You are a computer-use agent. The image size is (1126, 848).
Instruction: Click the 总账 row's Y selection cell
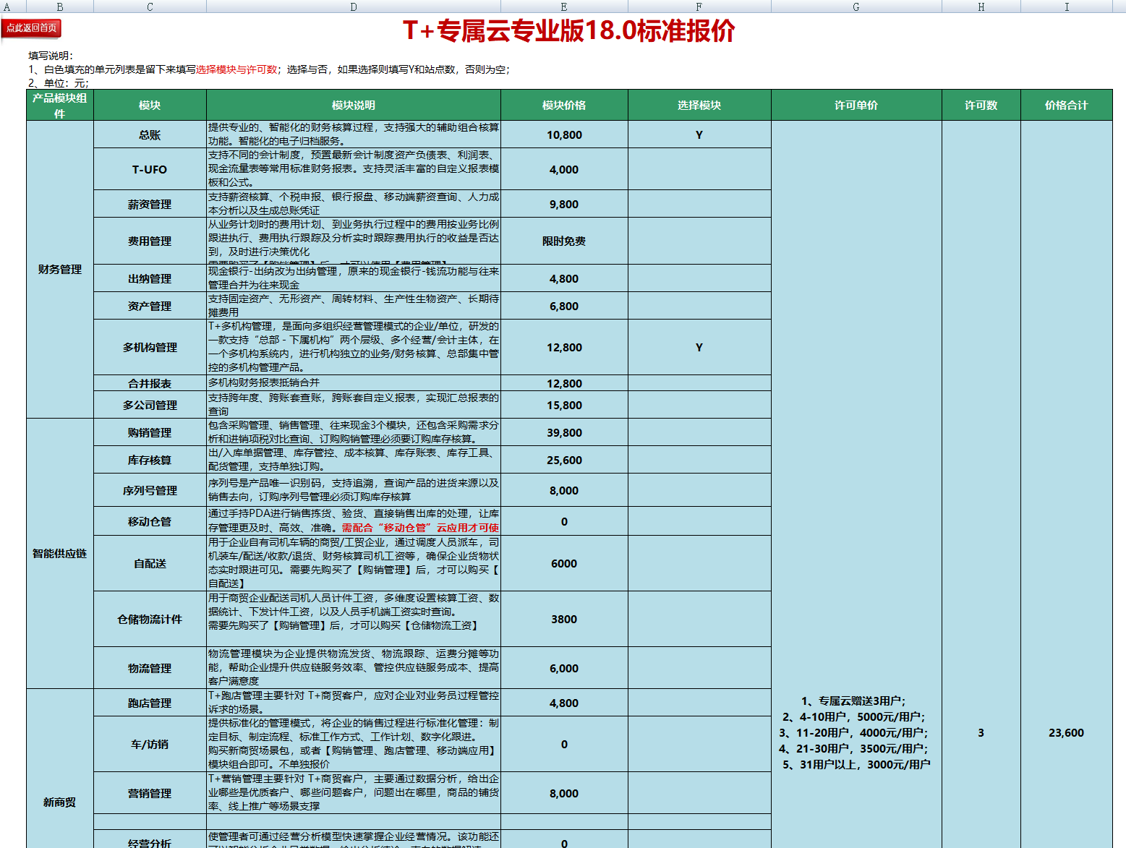click(x=699, y=134)
